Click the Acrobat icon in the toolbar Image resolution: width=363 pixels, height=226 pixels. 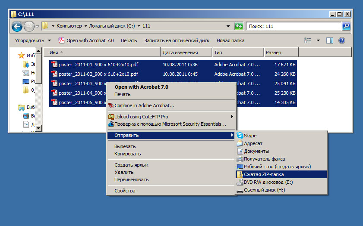pos(61,40)
